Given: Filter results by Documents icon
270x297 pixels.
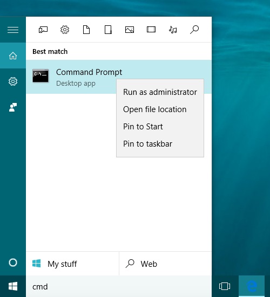Looking at the screenshot, I should tap(86, 30).
